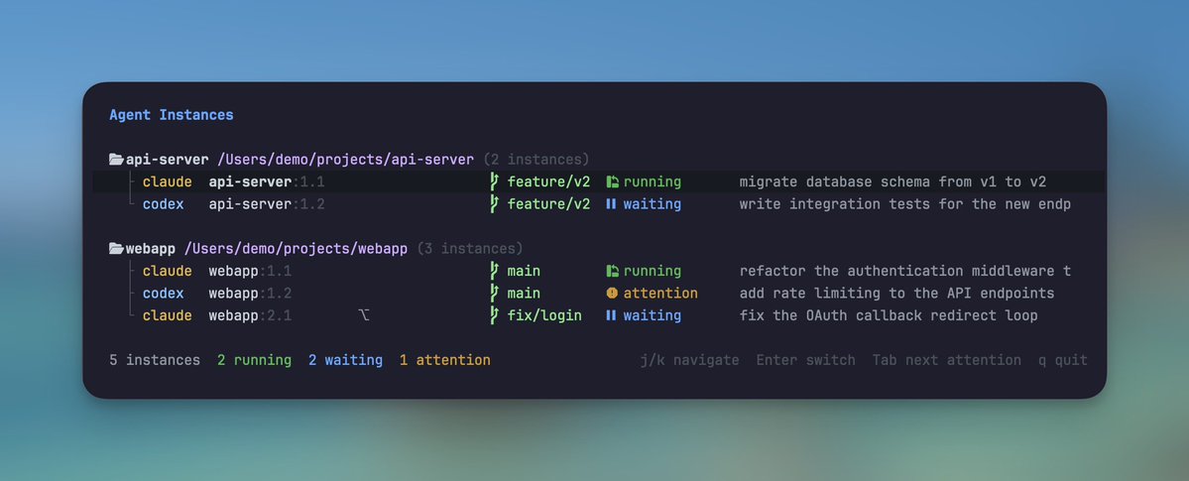Click 'fix the OAuth callback redirect loop'
The width and height of the screenshot is (1189, 481).
[x=889, y=314]
